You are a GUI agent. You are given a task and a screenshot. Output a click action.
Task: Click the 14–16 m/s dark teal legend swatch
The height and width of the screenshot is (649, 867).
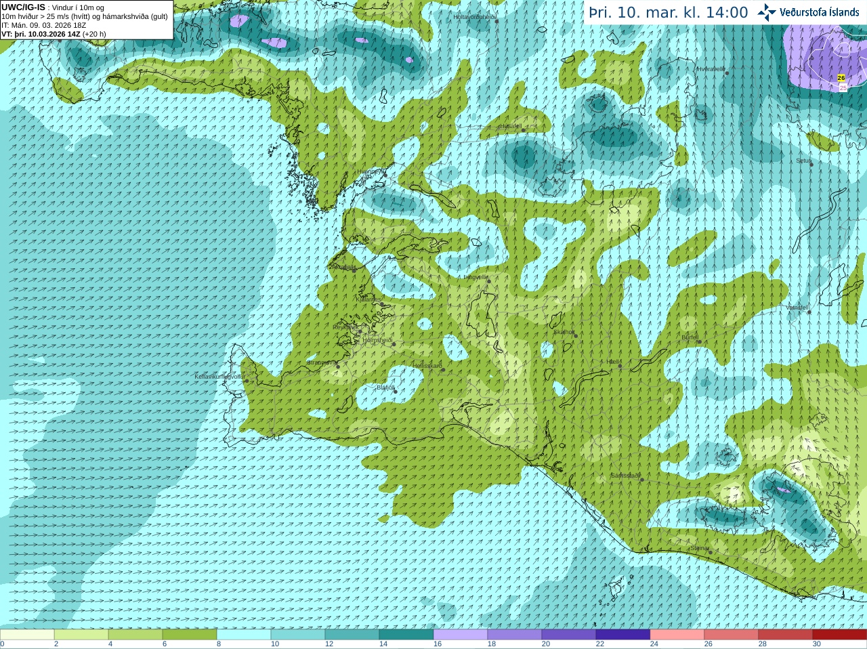(406, 635)
